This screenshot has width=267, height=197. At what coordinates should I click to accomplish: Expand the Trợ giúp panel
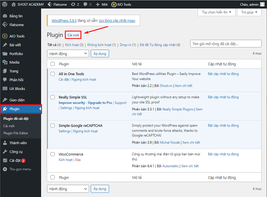249,12
